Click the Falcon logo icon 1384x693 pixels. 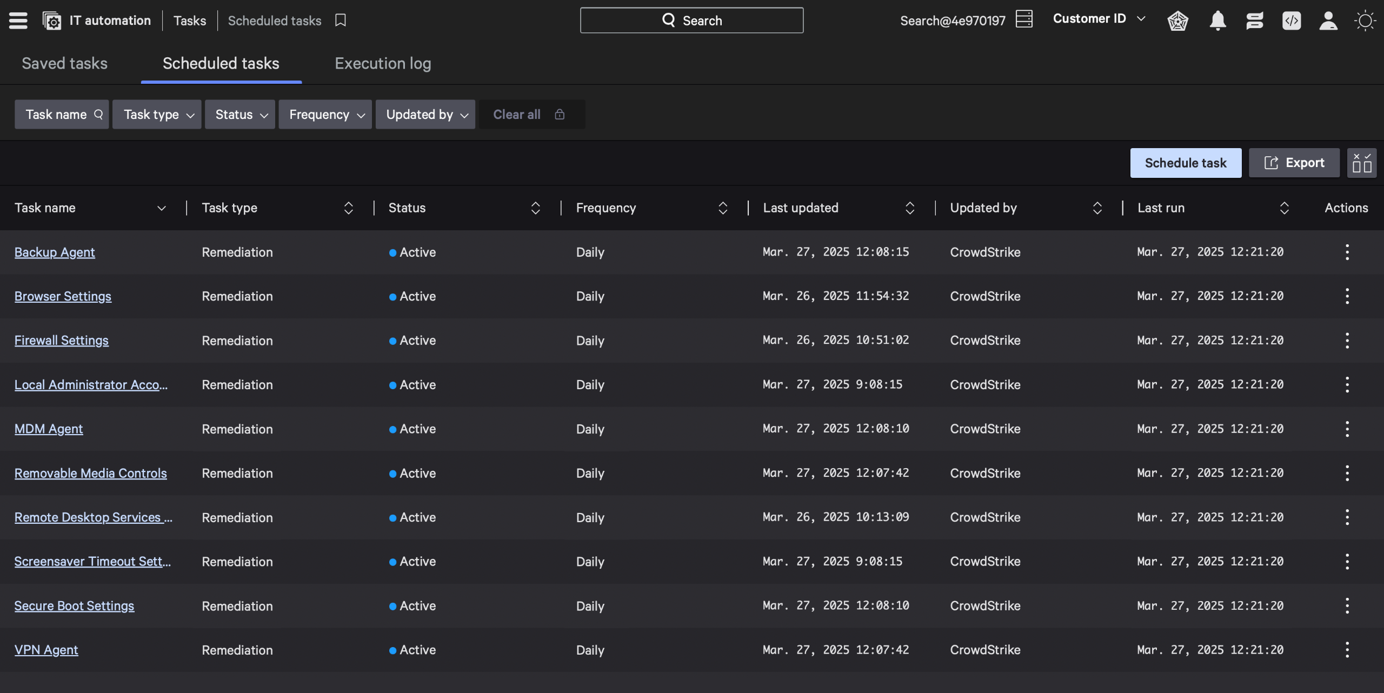pos(1177,21)
